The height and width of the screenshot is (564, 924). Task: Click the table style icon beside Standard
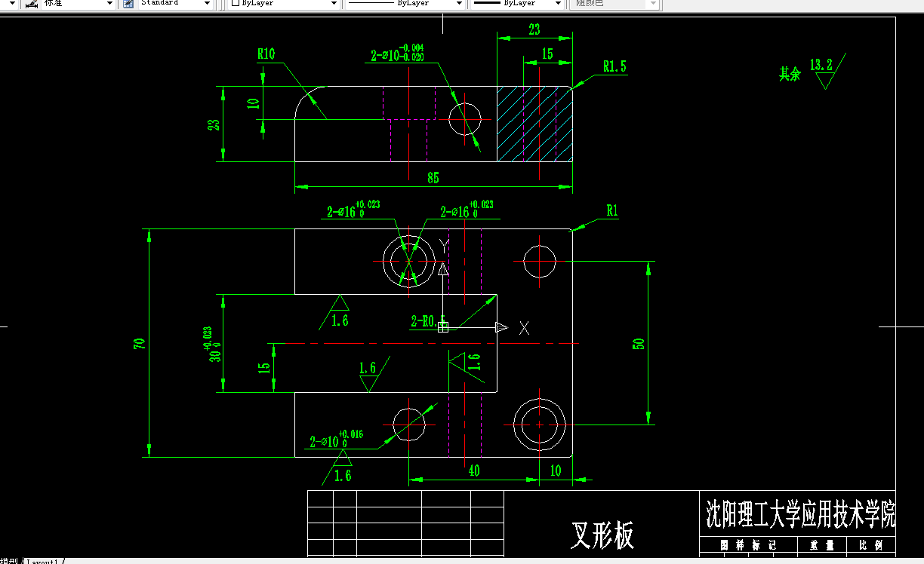click(127, 4)
